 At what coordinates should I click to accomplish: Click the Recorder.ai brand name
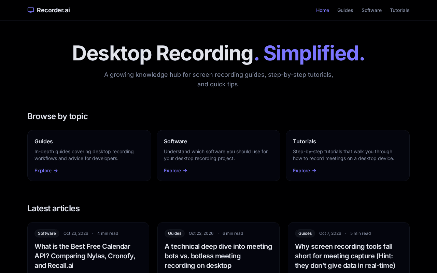(x=53, y=10)
